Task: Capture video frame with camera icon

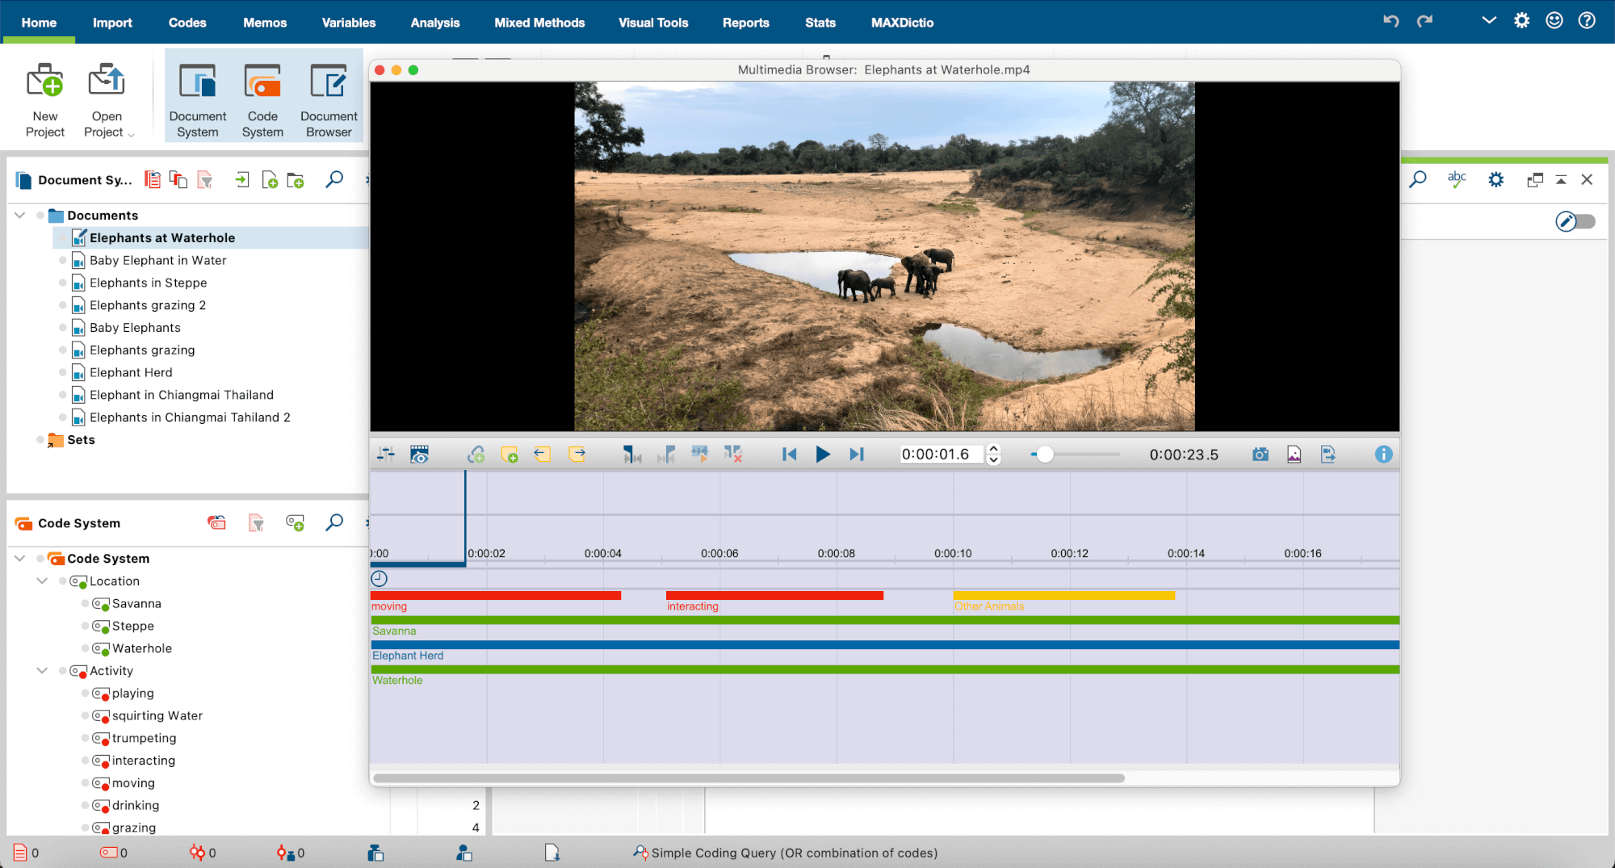Action: click(1261, 455)
